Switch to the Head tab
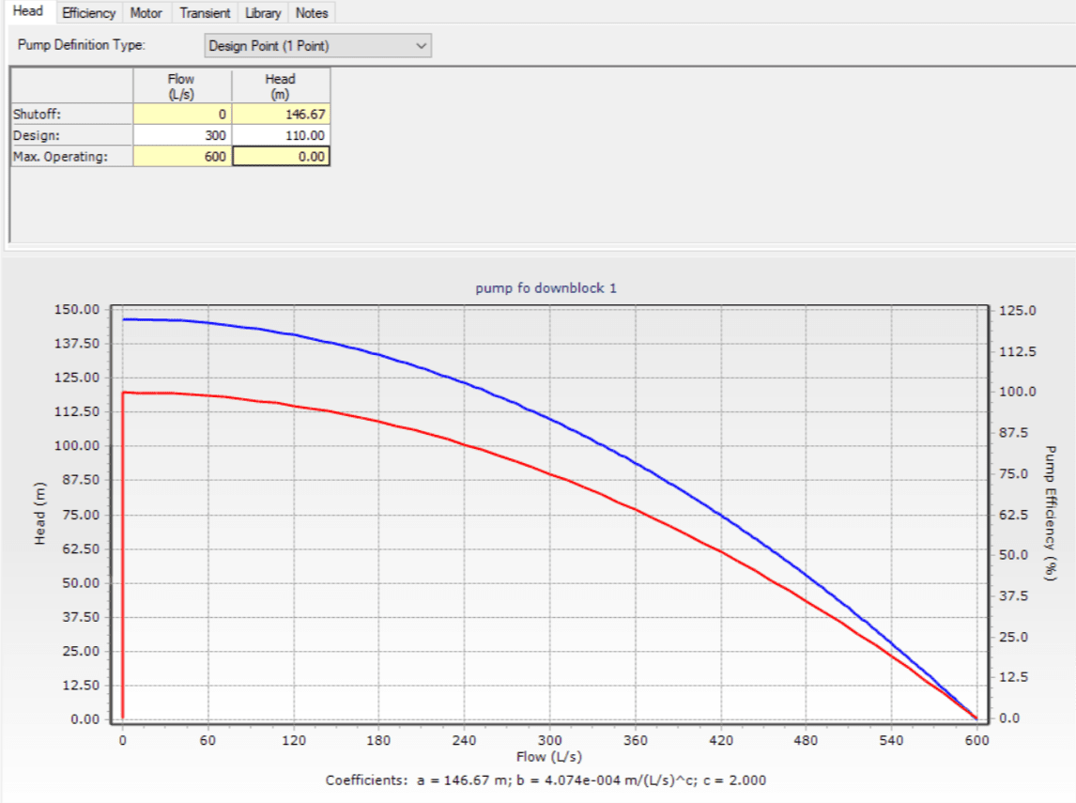Screen dimensions: 1076x803 point(27,11)
